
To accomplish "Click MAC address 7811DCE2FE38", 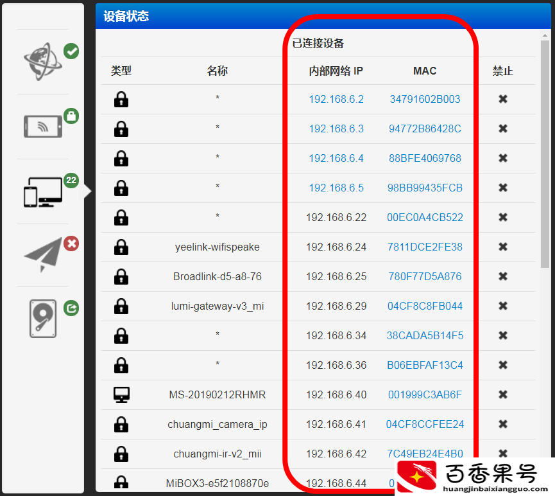I will point(425,247).
